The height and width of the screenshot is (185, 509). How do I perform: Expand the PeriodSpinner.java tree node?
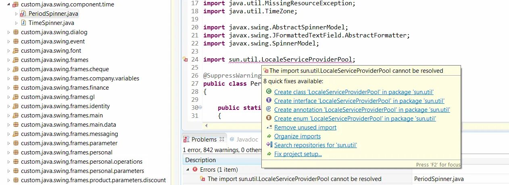point(17,14)
